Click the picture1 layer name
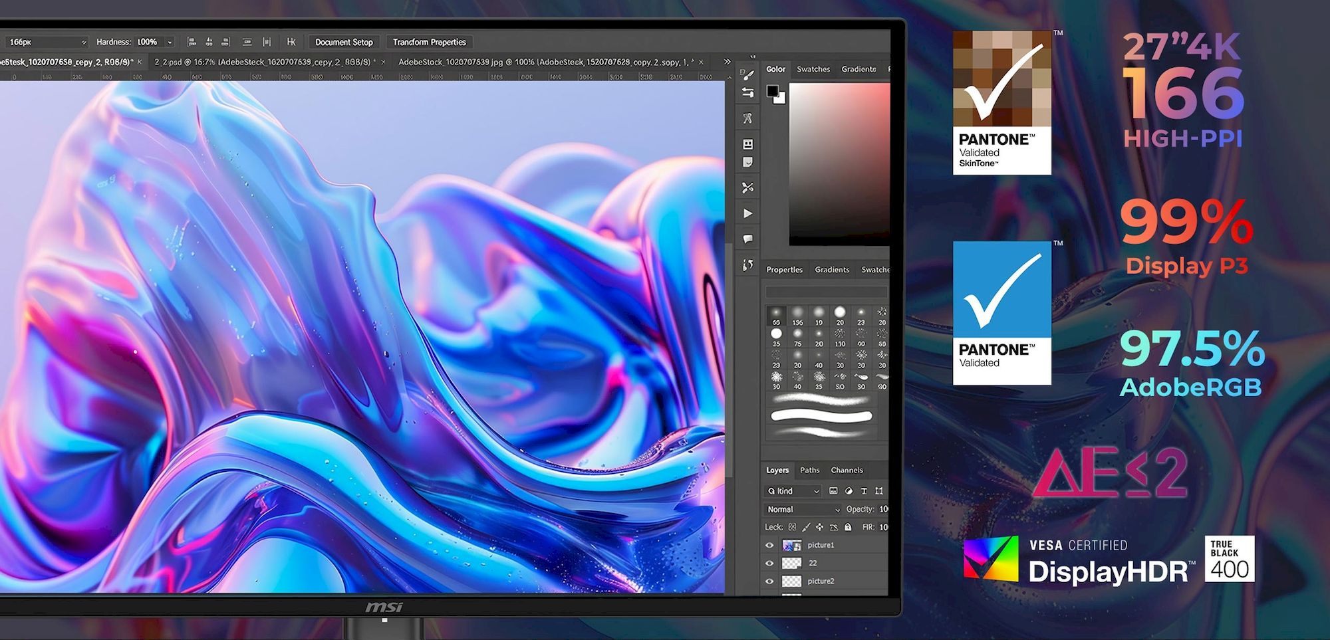The height and width of the screenshot is (640, 1330). [821, 545]
